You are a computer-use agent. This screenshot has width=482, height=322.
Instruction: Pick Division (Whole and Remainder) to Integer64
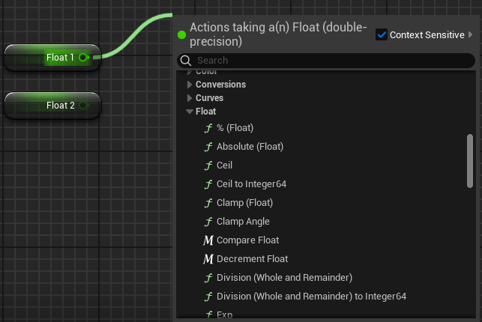point(311,297)
